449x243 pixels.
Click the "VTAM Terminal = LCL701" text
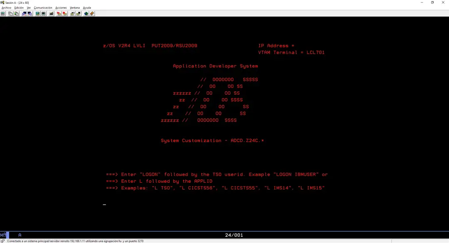[x=291, y=52]
